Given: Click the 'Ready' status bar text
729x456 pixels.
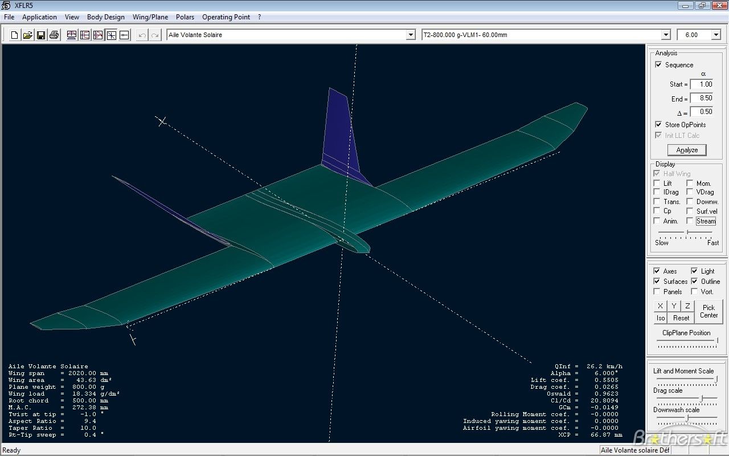Looking at the screenshot, I should 11,450.
